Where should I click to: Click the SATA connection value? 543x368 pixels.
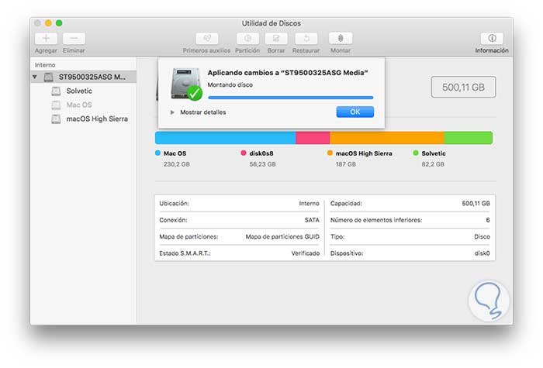pos(312,220)
